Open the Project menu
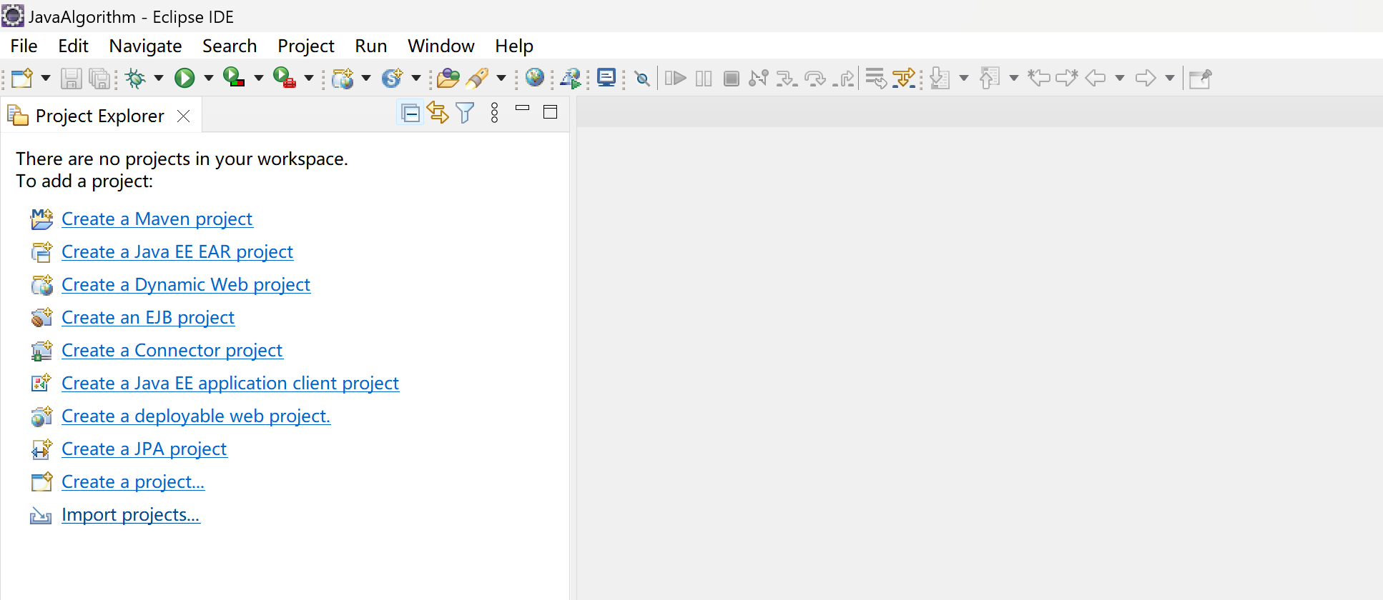Image resolution: width=1383 pixels, height=600 pixels. [x=306, y=46]
